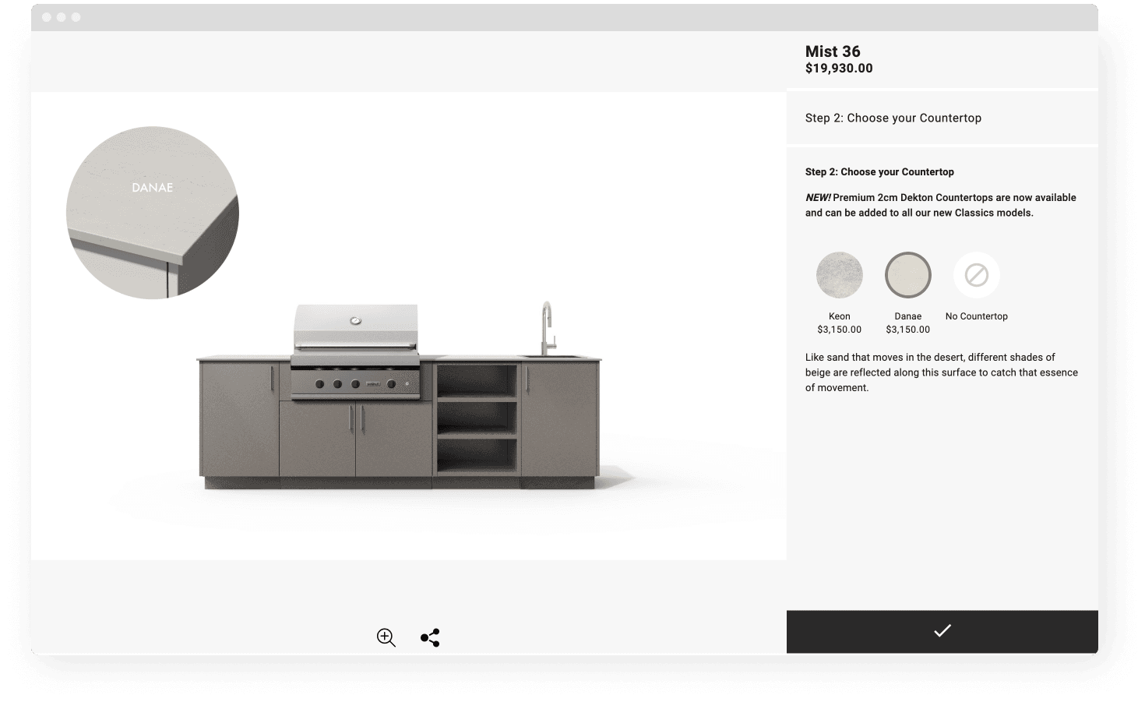Viewport: 1145px width, 702px height.
Task: Click the Keon countertop material circle
Action: [x=839, y=274]
